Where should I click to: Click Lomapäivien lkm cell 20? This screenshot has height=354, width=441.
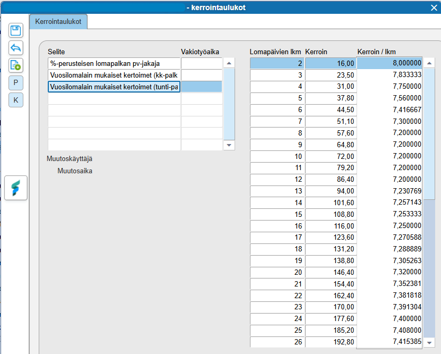[277, 272]
